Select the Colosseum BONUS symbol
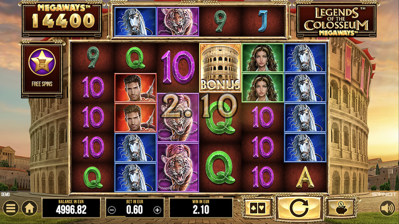 (x=220, y=68)
